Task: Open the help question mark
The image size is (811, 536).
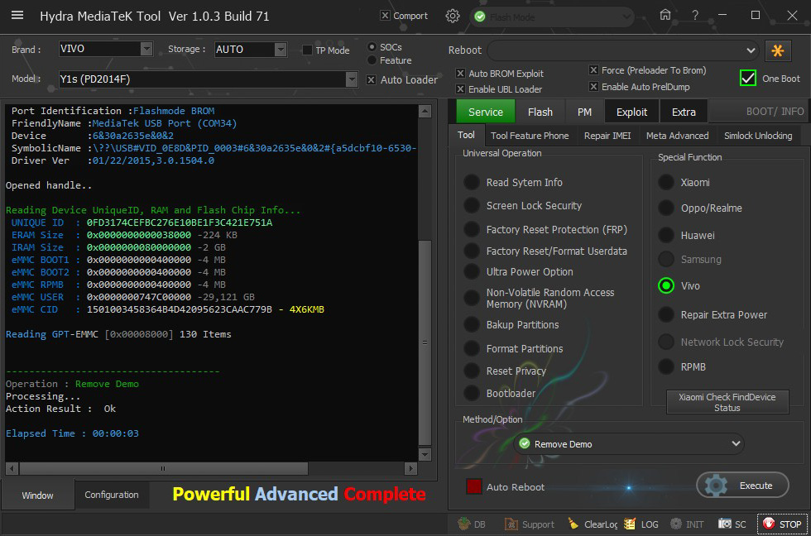Action: (x=695, y=16)
